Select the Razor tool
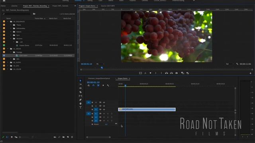Screen dimensions: 255x143 tap(80, 92)
